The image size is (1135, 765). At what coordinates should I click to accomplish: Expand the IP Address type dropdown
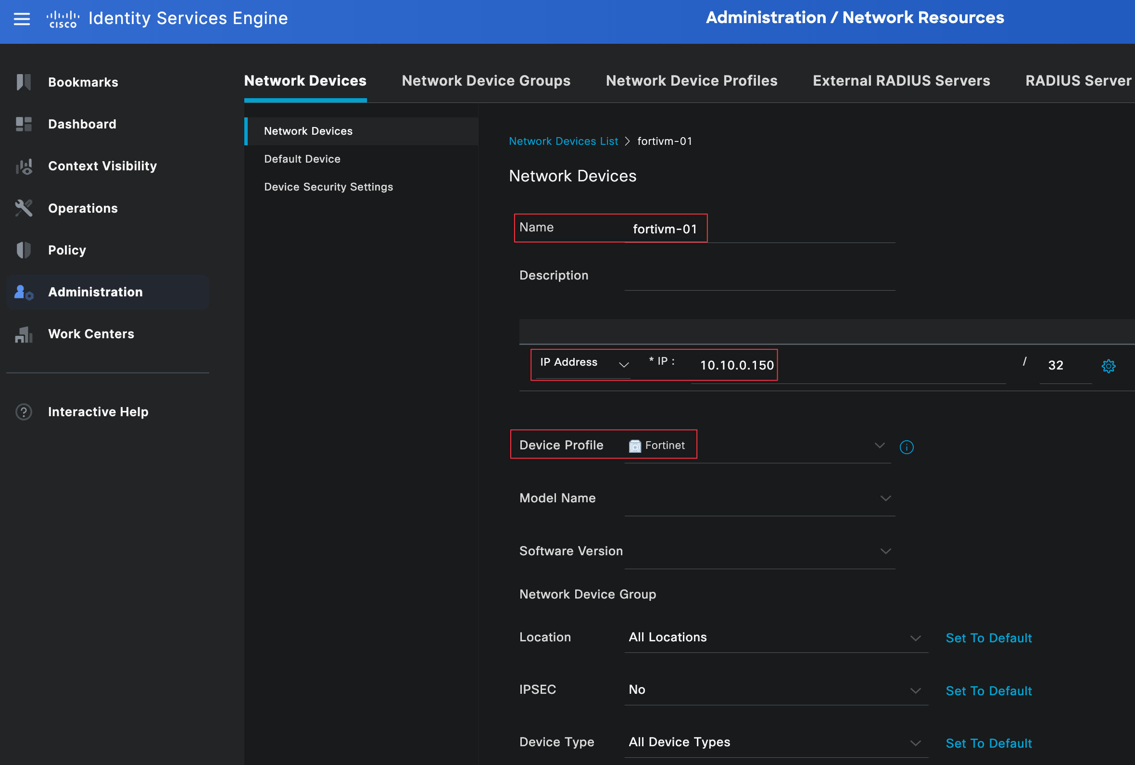pyautogui.click(x=624, y=364)
